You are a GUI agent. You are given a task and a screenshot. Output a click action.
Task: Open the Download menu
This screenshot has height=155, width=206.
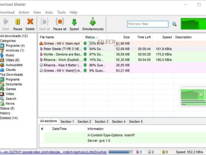tap(7, 13)
